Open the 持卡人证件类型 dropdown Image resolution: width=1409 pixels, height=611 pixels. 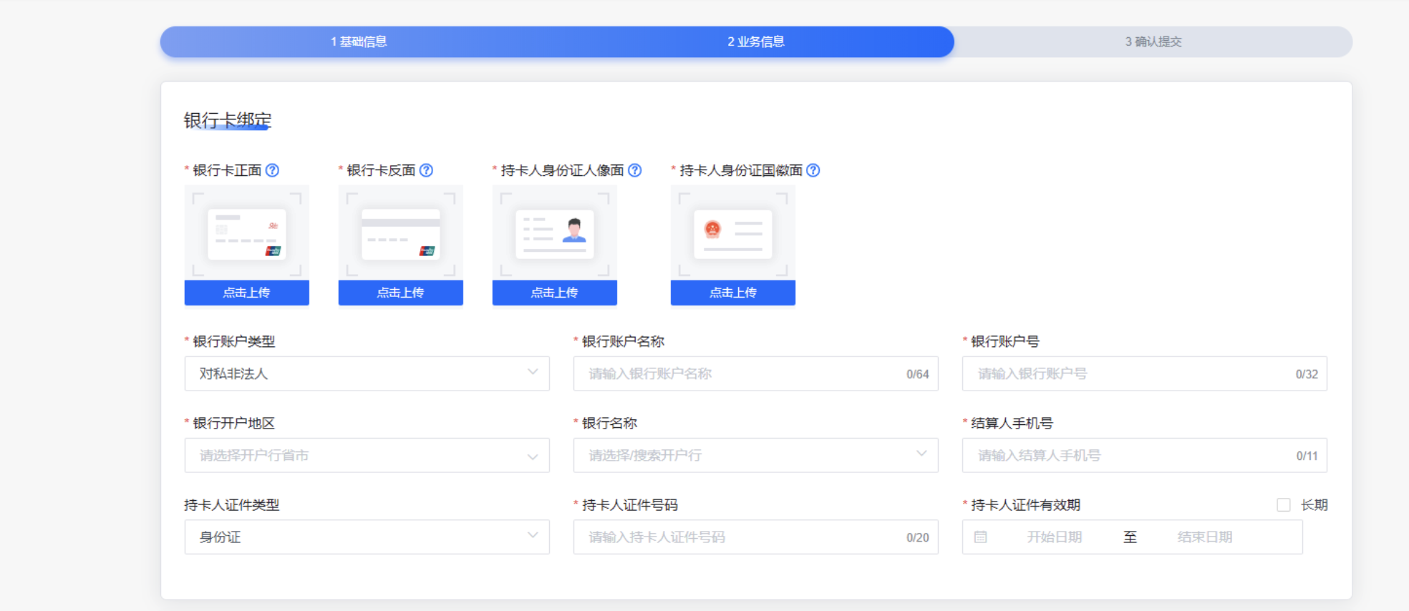tap(367, 537)
